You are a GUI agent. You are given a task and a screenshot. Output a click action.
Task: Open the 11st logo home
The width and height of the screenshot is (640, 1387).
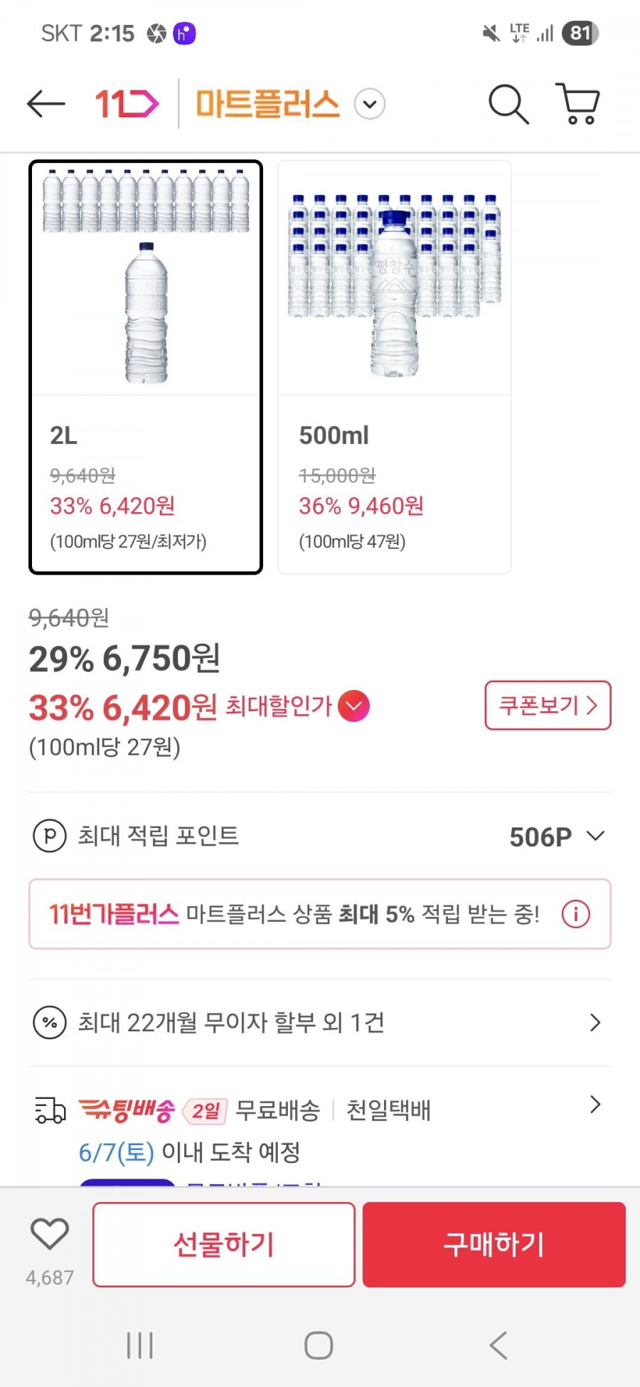point(127,104)
